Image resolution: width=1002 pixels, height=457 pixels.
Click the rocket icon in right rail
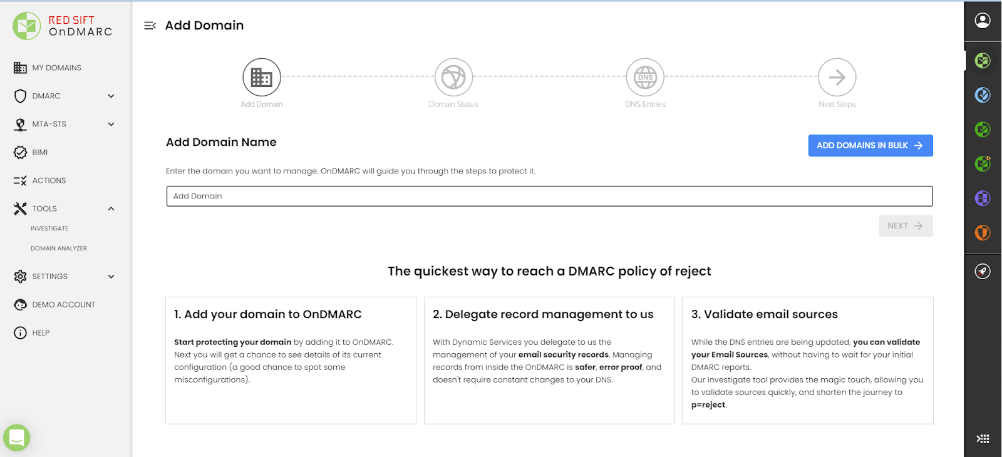pos(983,271)
